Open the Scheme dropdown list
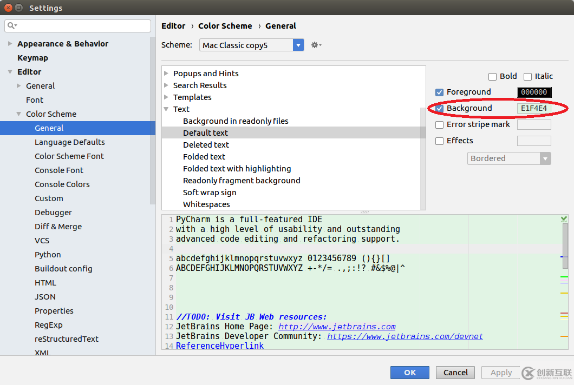Viewport: 574px width, 385px height. [298, 45]
